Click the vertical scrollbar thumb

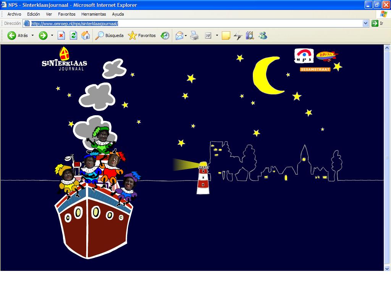coord(387,158)
